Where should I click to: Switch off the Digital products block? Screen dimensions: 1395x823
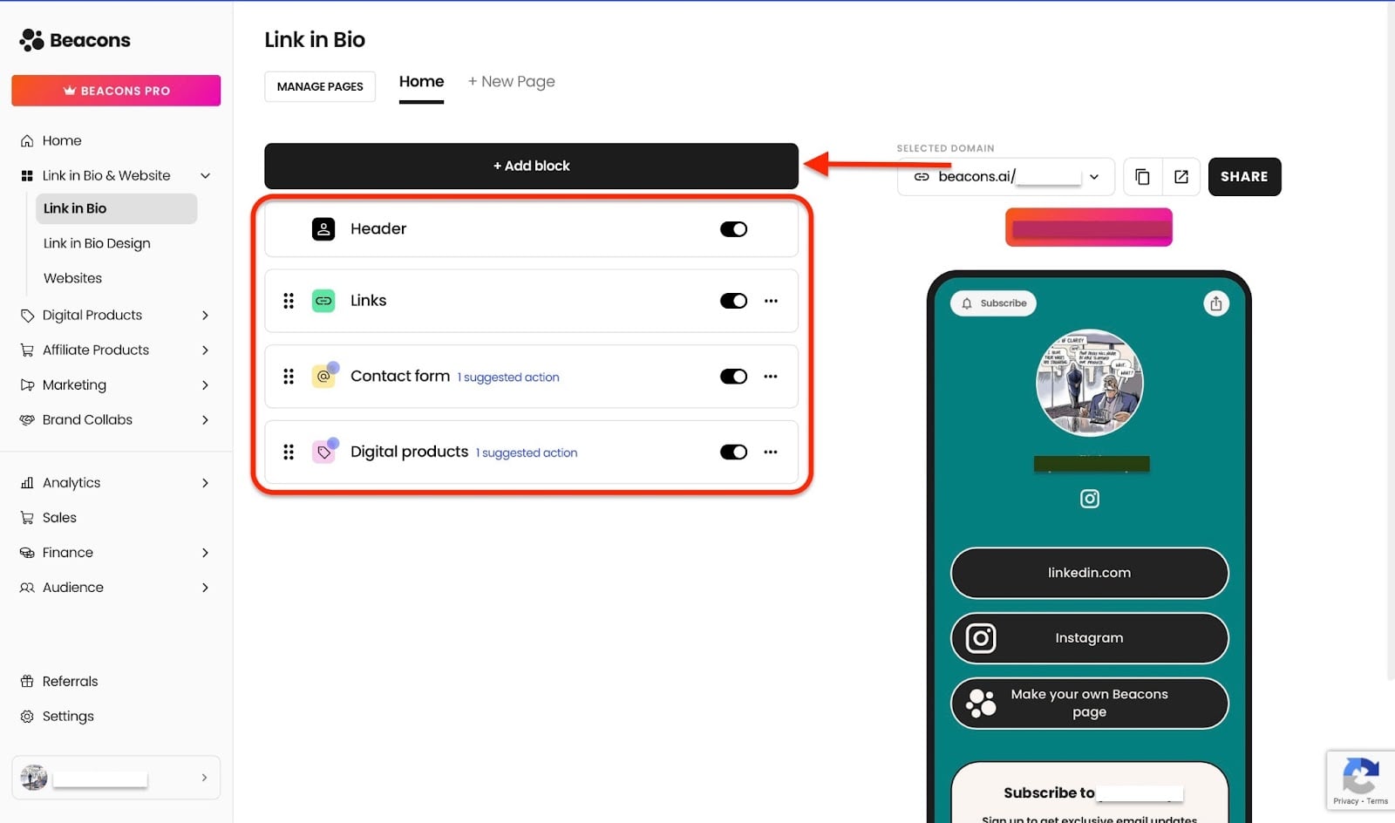coord(733,452)
